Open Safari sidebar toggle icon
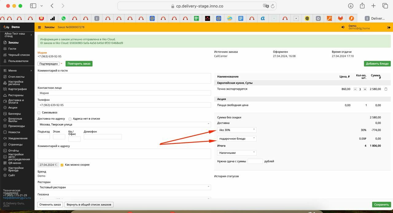 [x=33, y=6]
